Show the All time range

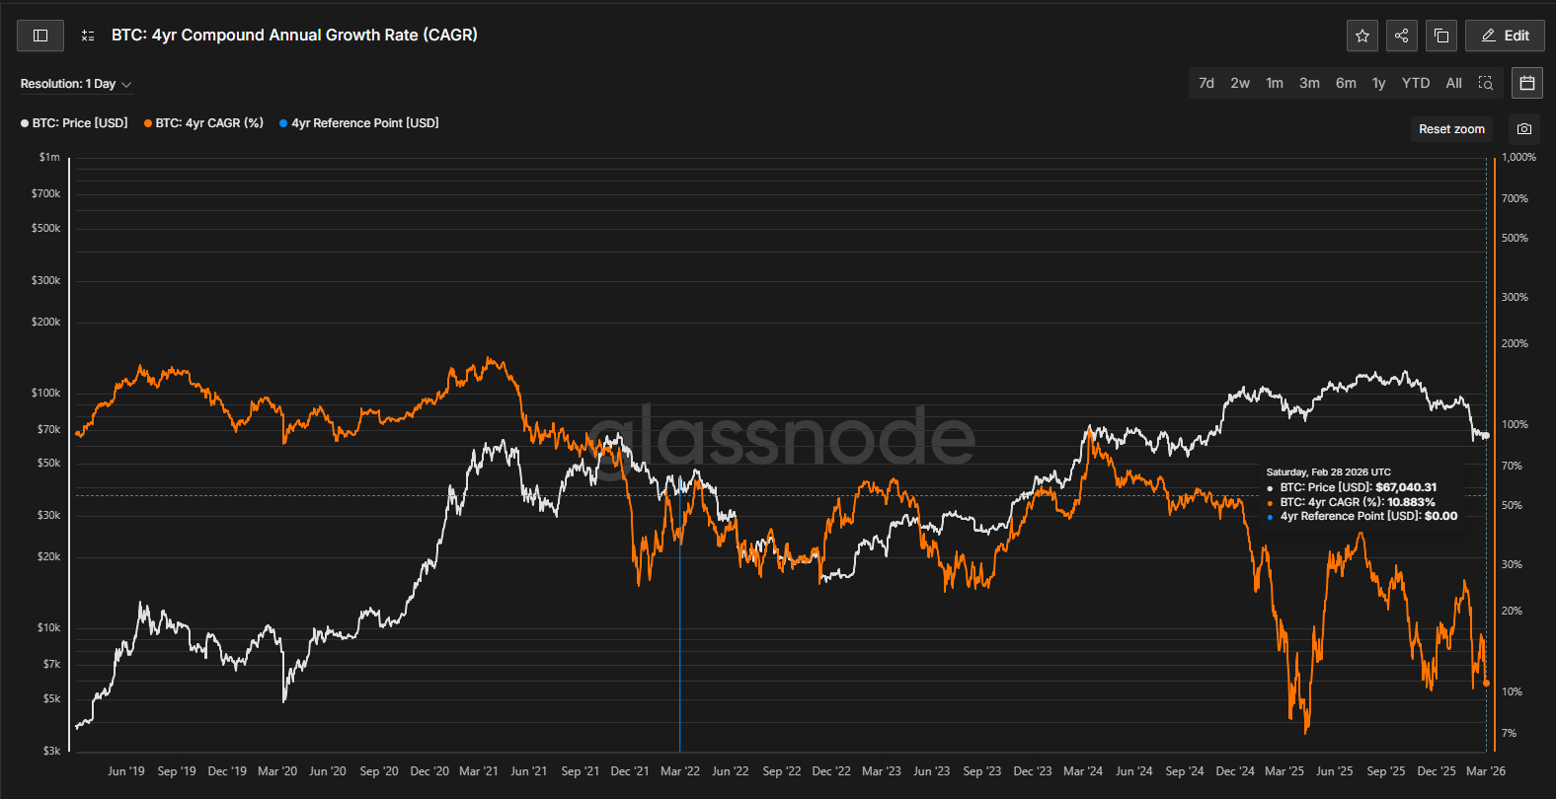pos(1453,83)
